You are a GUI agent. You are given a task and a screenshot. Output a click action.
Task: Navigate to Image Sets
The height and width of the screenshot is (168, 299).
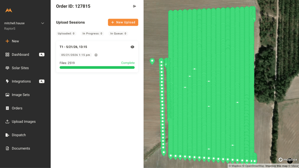click(x=21, y=95)
